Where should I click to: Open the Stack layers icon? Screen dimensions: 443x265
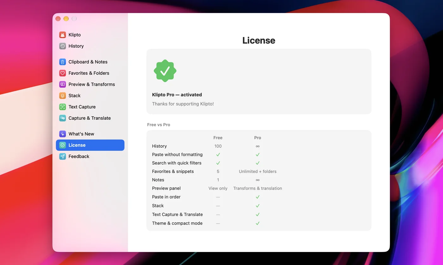(x=63, y=96)
